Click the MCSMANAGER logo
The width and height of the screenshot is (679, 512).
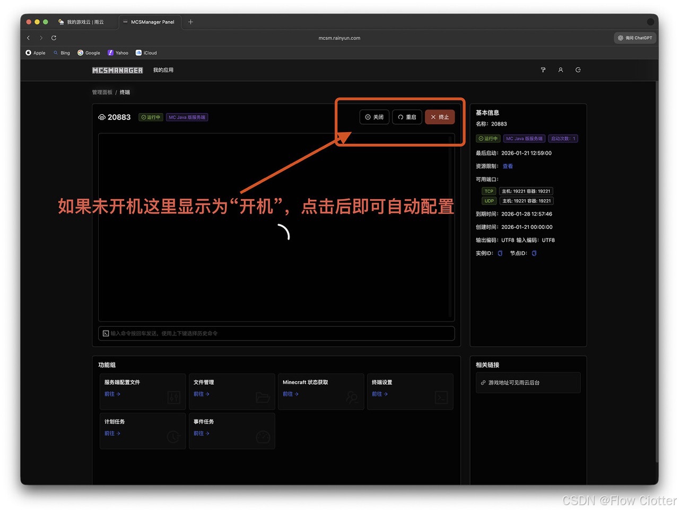tap(117, 70)
